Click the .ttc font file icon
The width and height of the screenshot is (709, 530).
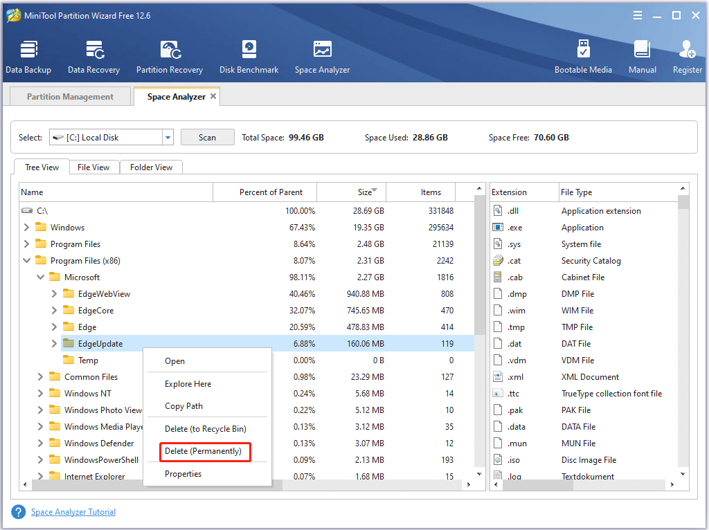pyautogui.click(x=498, y=394)
